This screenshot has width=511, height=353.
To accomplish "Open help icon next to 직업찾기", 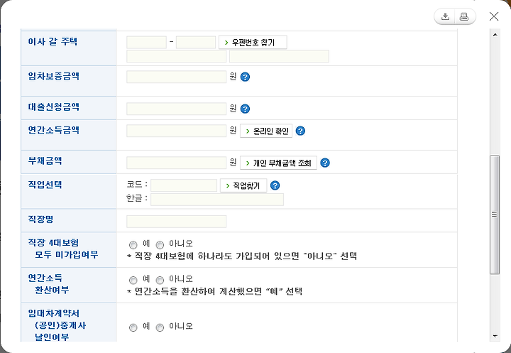I will pyautogui.click(x=275, y=185).
